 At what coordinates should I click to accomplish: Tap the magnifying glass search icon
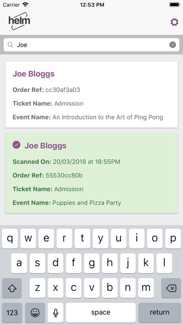[x=10, y=44]
